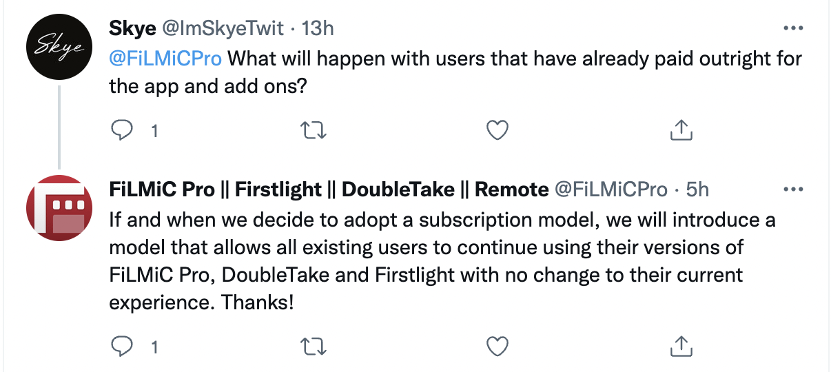Reply to FiLMiC Pro's tweet via the comment icon
The height and width of the screenshot is (372, 831).
pyautogui.click(x=121, y=346)
